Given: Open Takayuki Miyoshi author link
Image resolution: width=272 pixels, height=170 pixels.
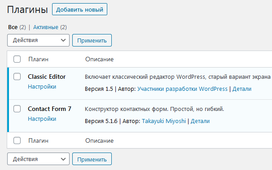Looking at the screenshot, I should 164,121.
